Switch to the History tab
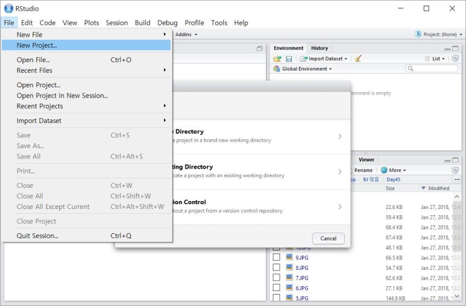Screen dimensions: 466x306 (x=320, y=48)
